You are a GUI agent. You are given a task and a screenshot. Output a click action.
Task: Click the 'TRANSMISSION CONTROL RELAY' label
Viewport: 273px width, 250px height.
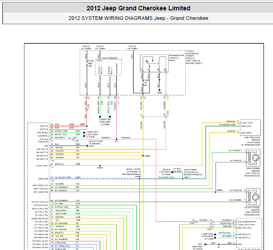(x=177, y=58)
